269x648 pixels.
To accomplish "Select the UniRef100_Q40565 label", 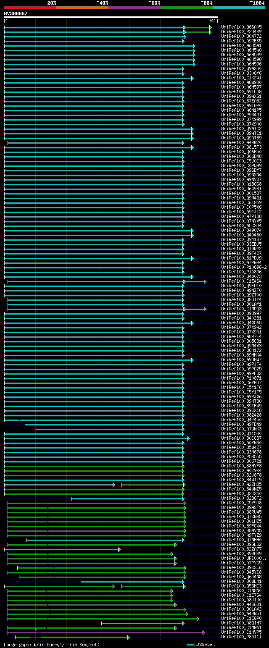I will [241, 323].
